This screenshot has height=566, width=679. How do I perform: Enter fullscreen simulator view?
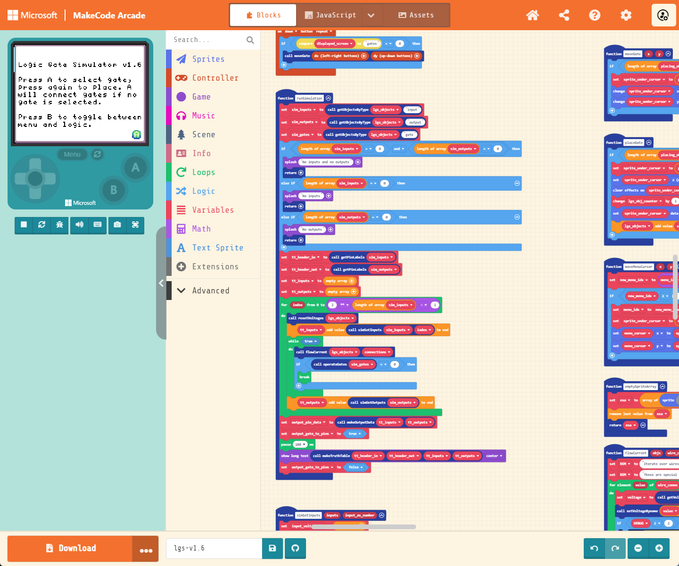coord(136,225)
